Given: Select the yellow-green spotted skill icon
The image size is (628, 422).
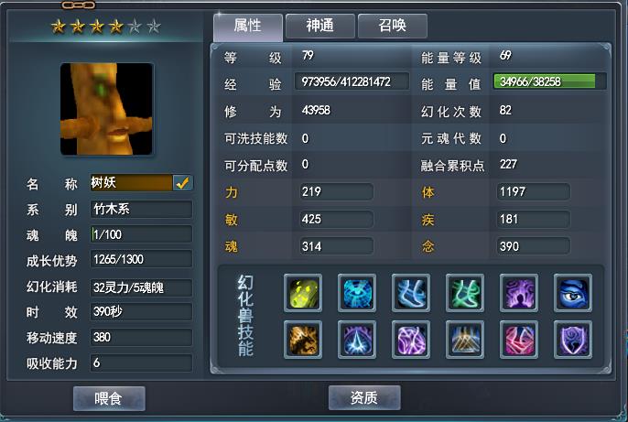Looking at the screenshot, I should click(303, 293).
